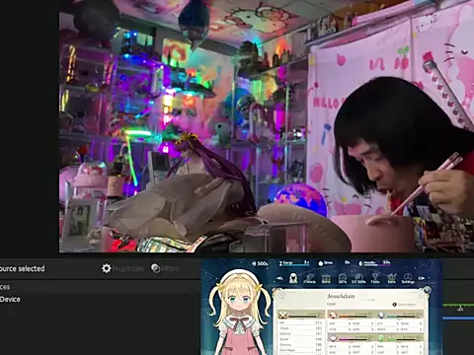Click the green stat category icon
This screenshot has width=474, height=355.
tap(381, 338)
